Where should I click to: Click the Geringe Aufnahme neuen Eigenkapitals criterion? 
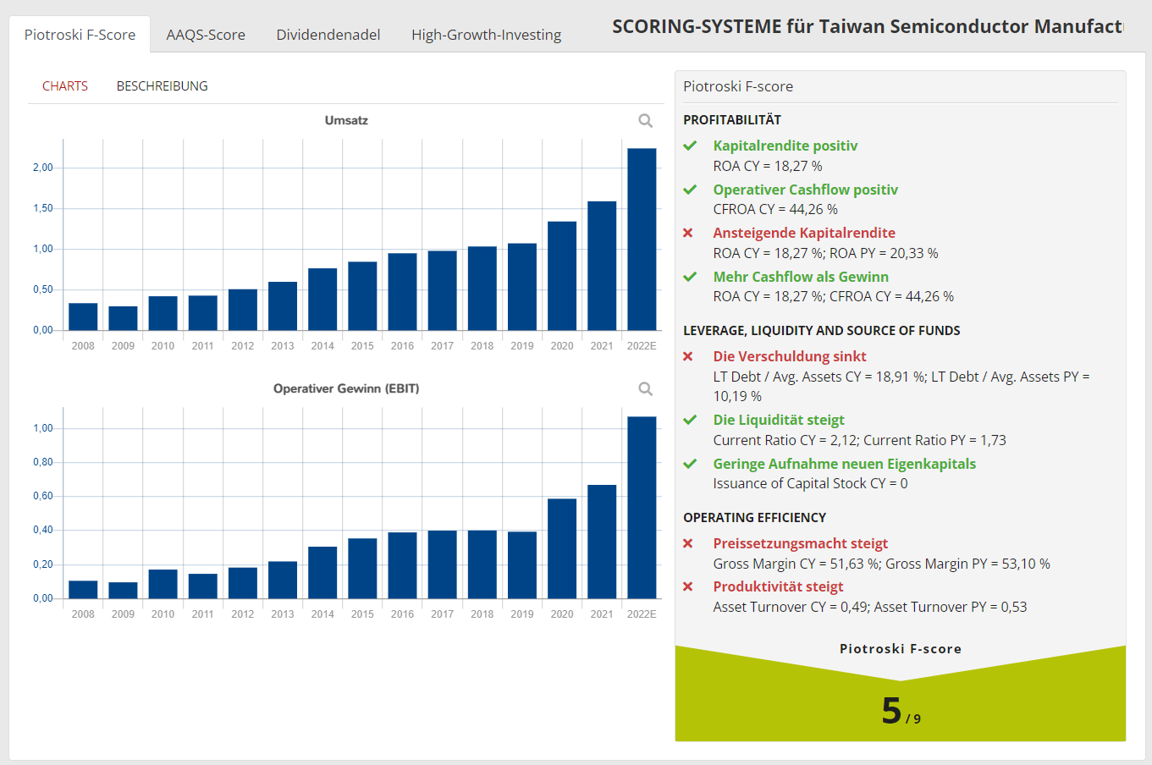tap(845, 464)
